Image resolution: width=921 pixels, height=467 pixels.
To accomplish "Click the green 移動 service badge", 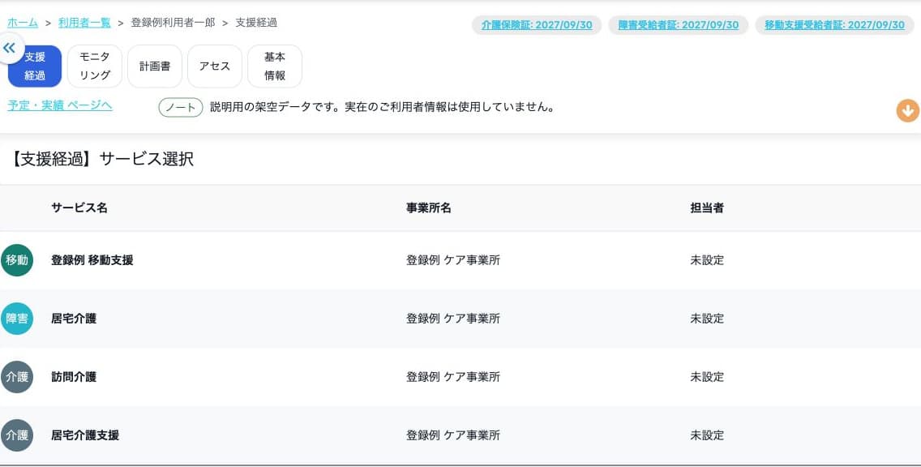I will (x=16, y=260).
